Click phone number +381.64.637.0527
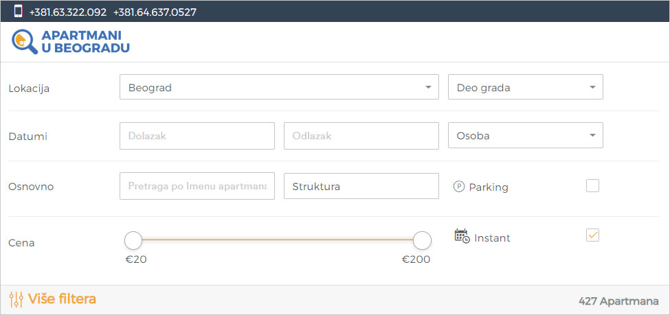Image resolution: width=670 pixels, height=315 pixels. point(155,12)
